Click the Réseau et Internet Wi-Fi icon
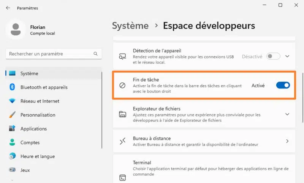 pos(12,101)
